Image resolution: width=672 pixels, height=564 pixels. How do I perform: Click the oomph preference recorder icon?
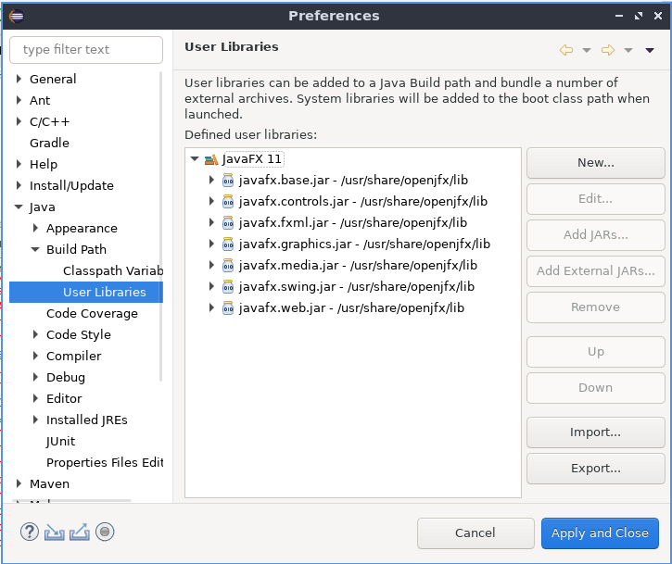pyautogui.click(x=105, y=532)
